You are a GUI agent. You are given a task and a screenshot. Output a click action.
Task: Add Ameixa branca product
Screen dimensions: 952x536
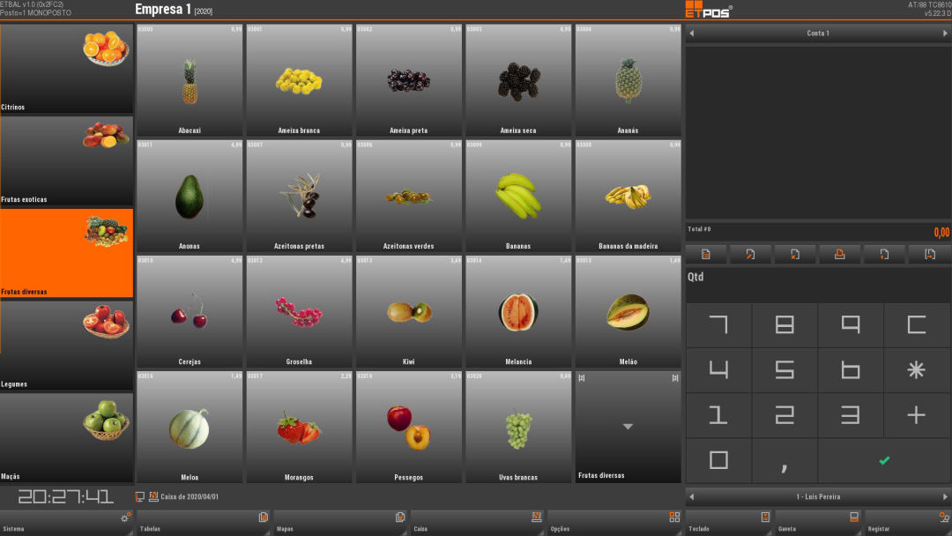[x=300, y=80]
